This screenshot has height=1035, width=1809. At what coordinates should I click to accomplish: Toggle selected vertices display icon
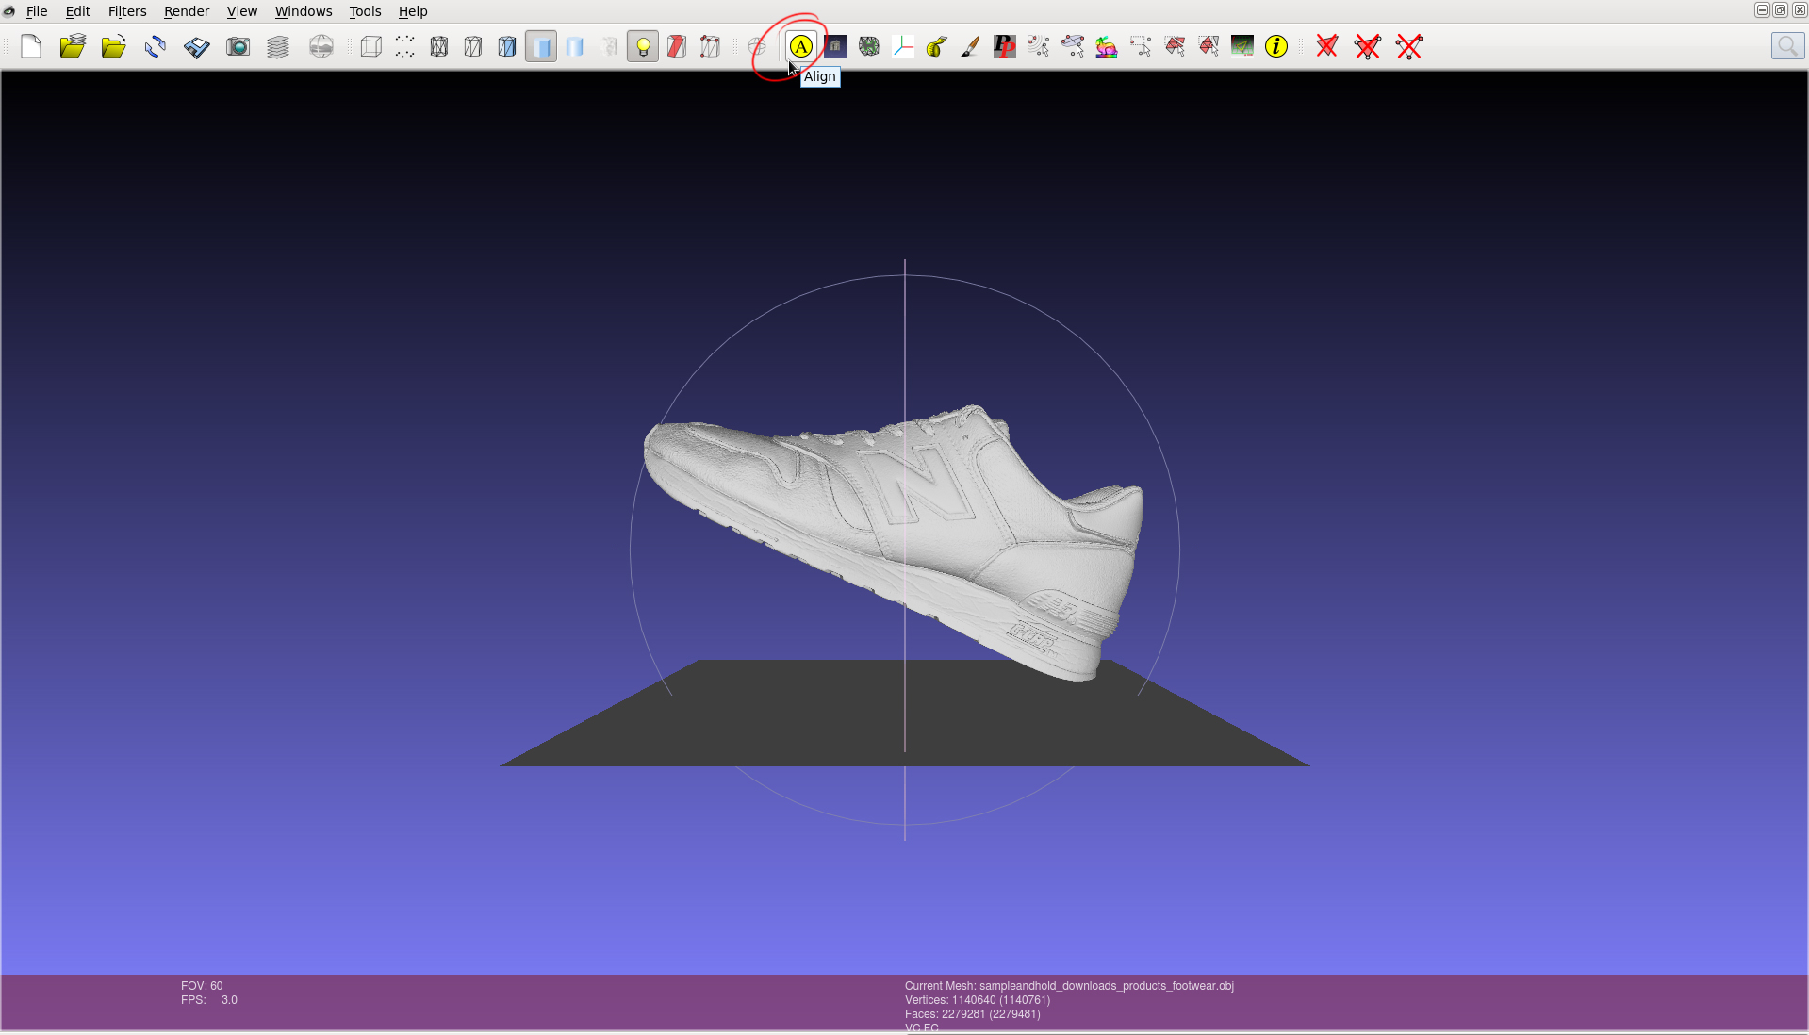tap(711, 46)
